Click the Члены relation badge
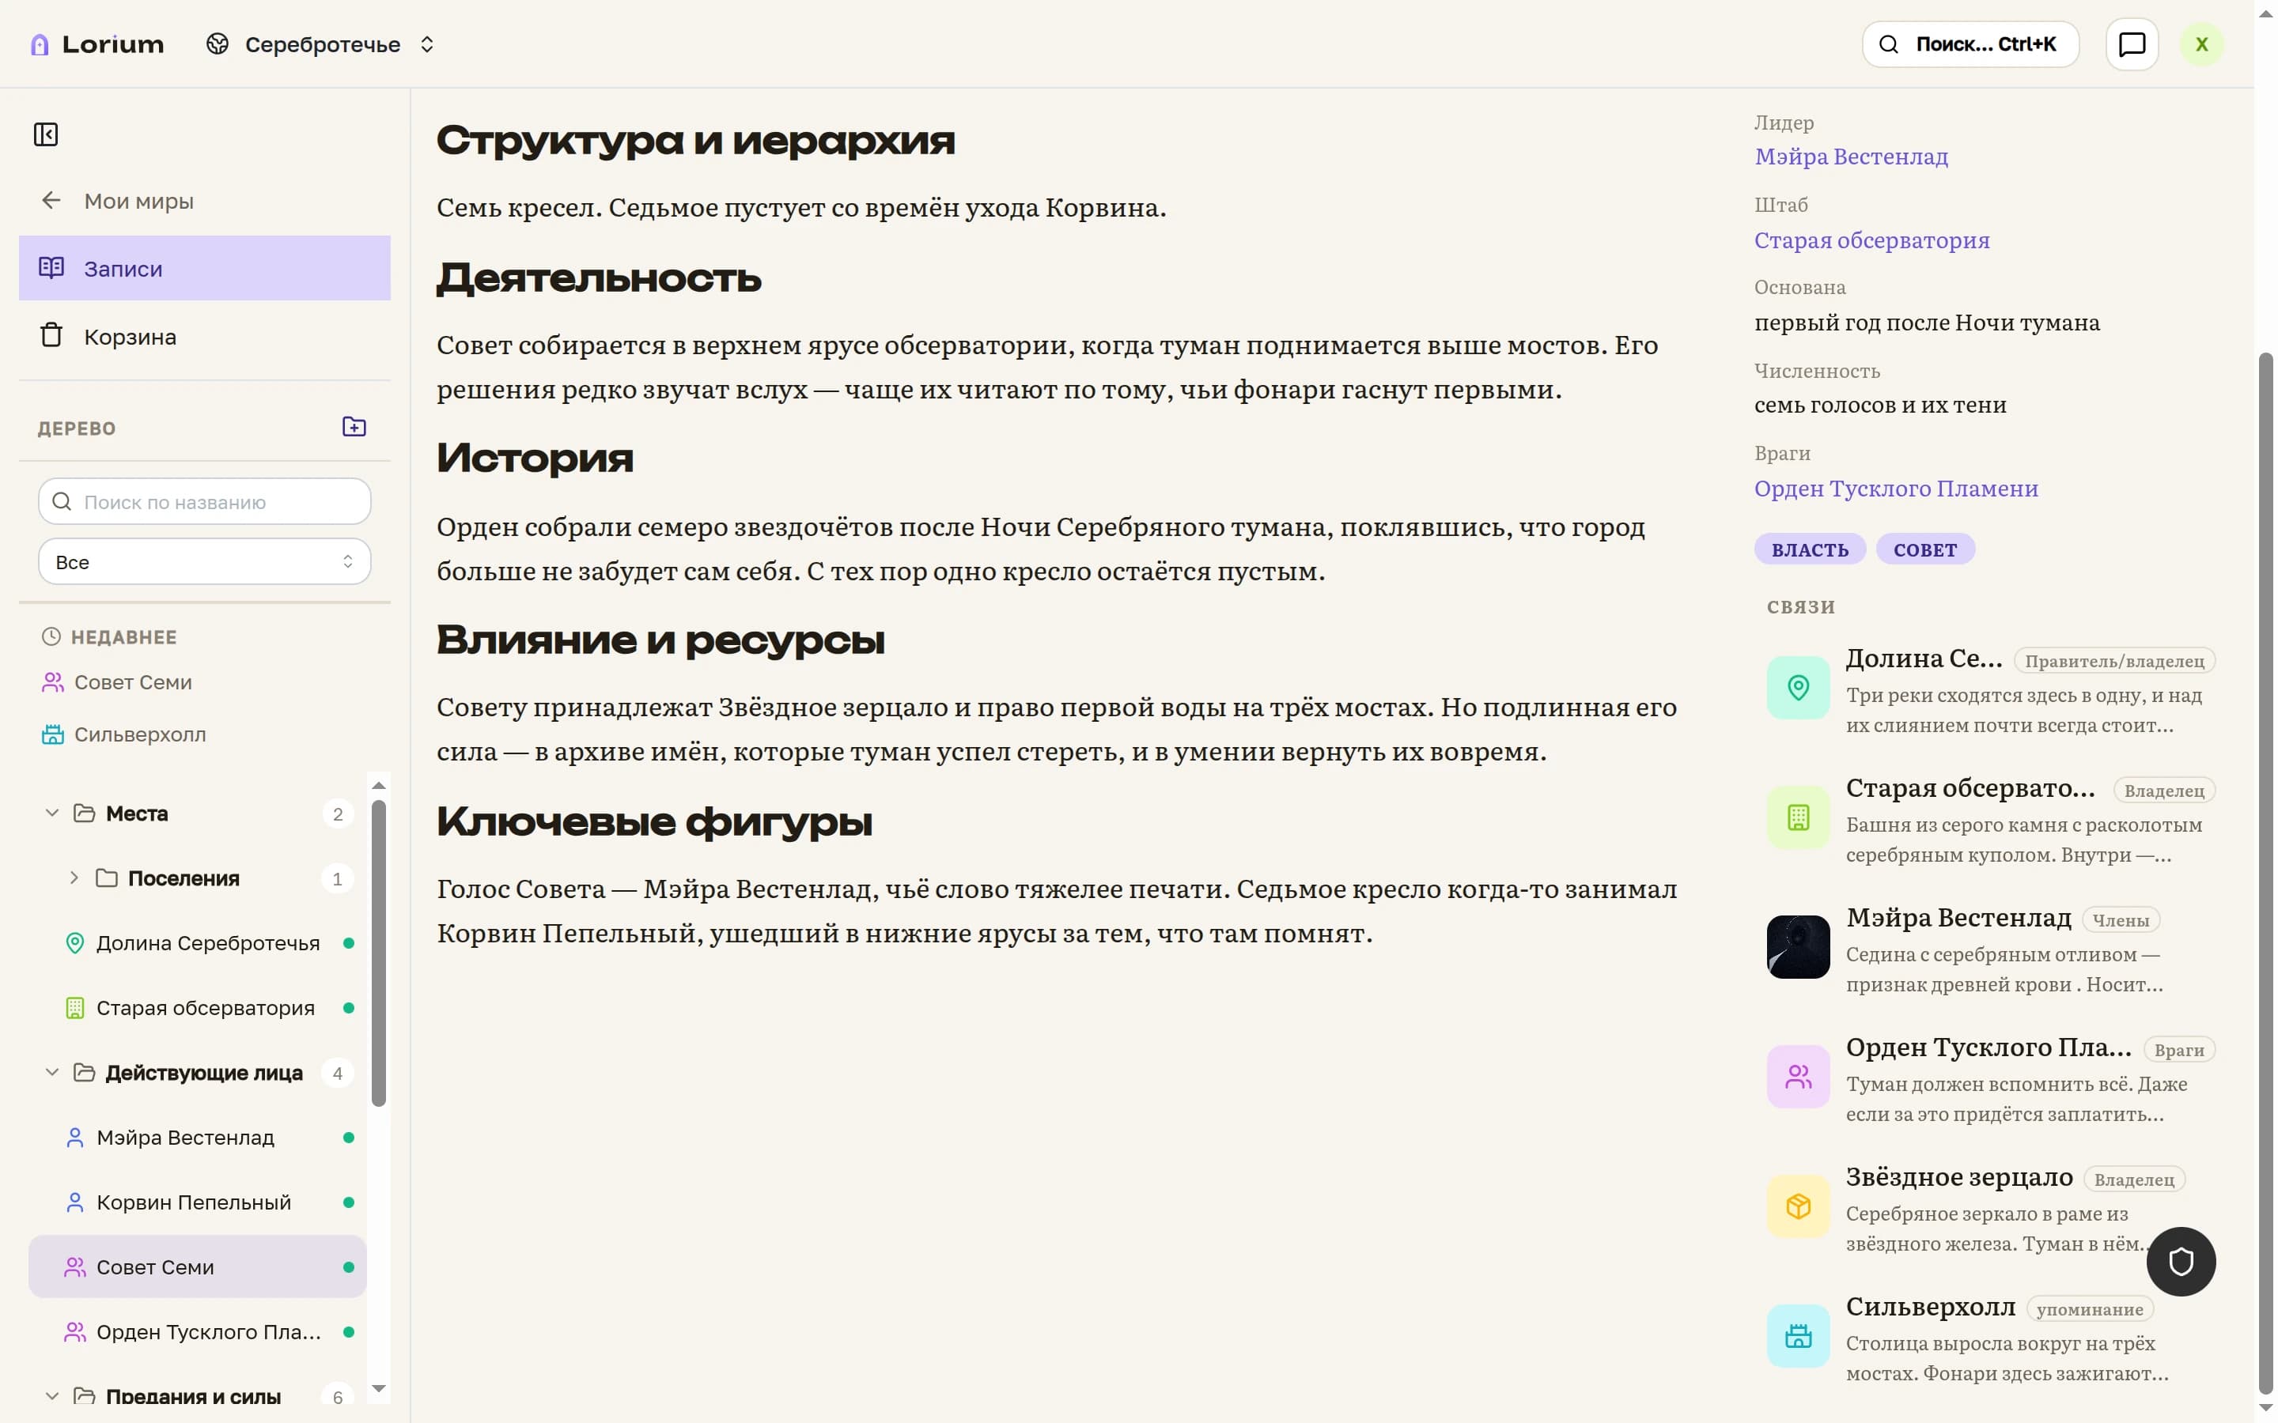Image resolution: width=2278 pixels, height=1423 pixels. click(x=2120, y=920)
